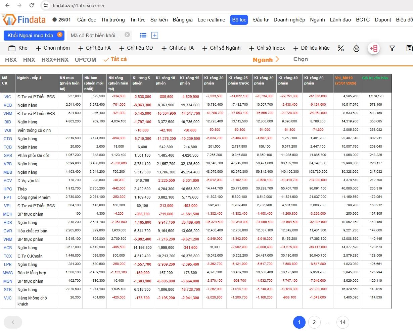
Task: Click the list view icon beside filter tabs
Action: (x=143, y=35)
